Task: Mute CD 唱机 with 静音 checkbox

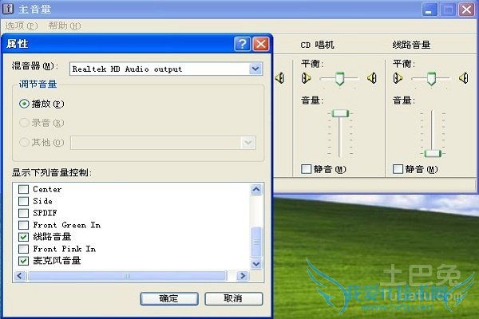Action: coord(306,169)
